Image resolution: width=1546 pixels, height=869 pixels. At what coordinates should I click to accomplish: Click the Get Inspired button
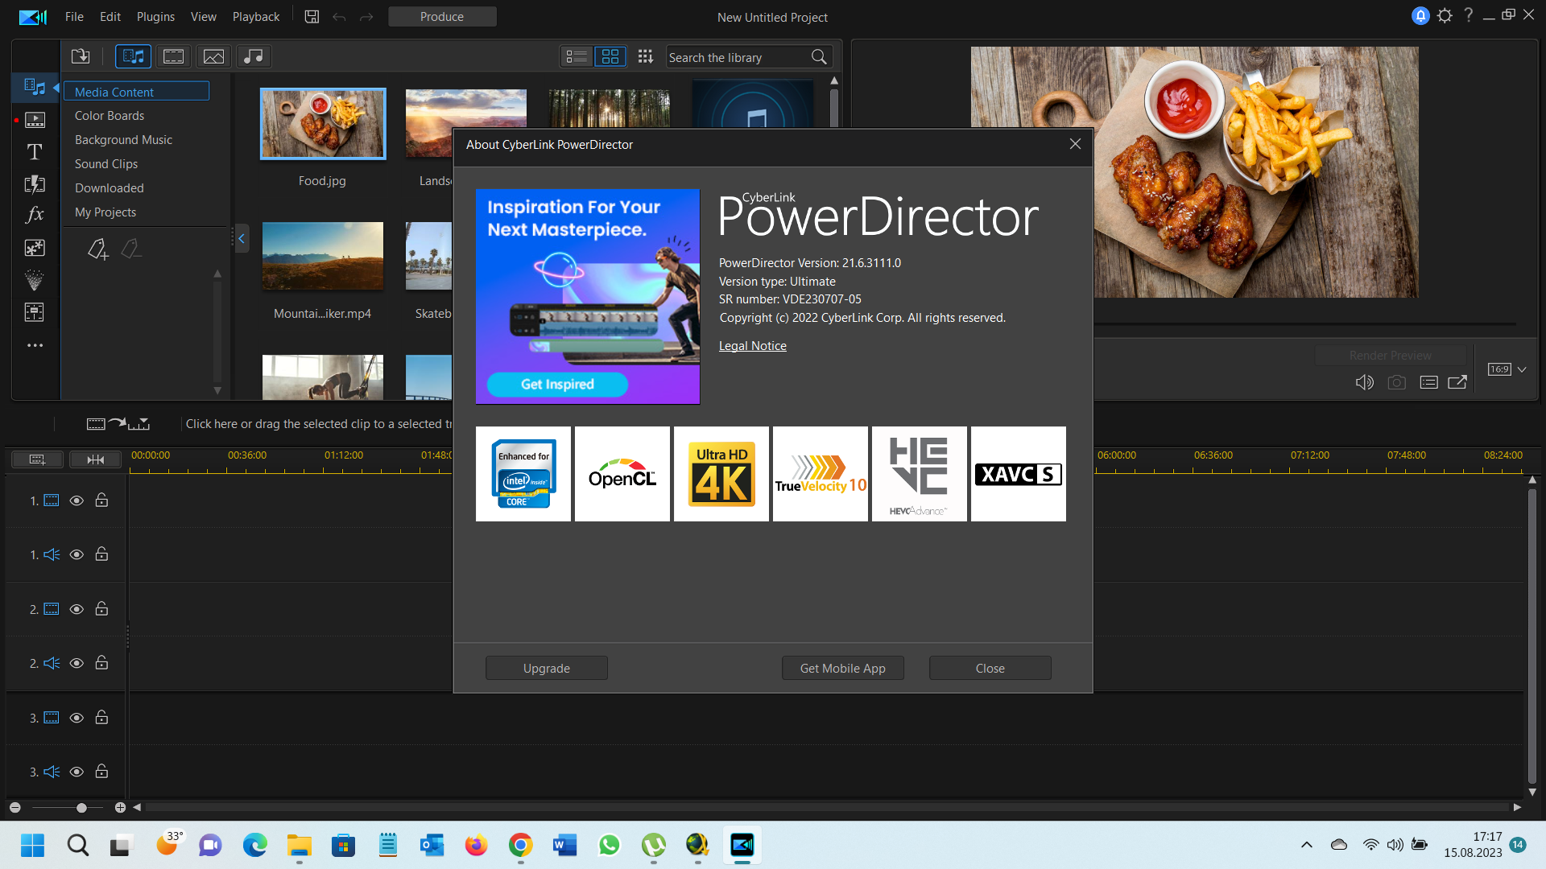click(x=557, y=384)
